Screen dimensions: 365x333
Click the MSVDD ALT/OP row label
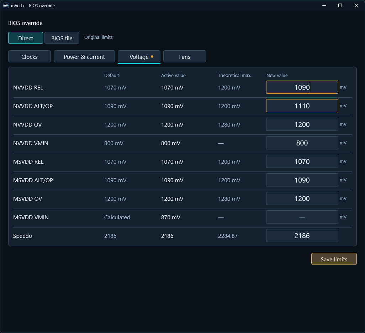(33, 180)
